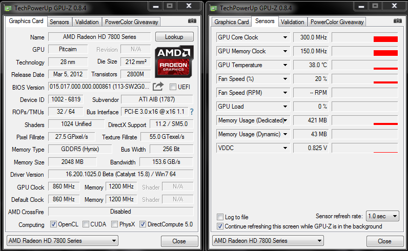Click Close button in Graphics Card window
Image resolution: width=408 pixels, height=251 pixels.
(179, 241)
